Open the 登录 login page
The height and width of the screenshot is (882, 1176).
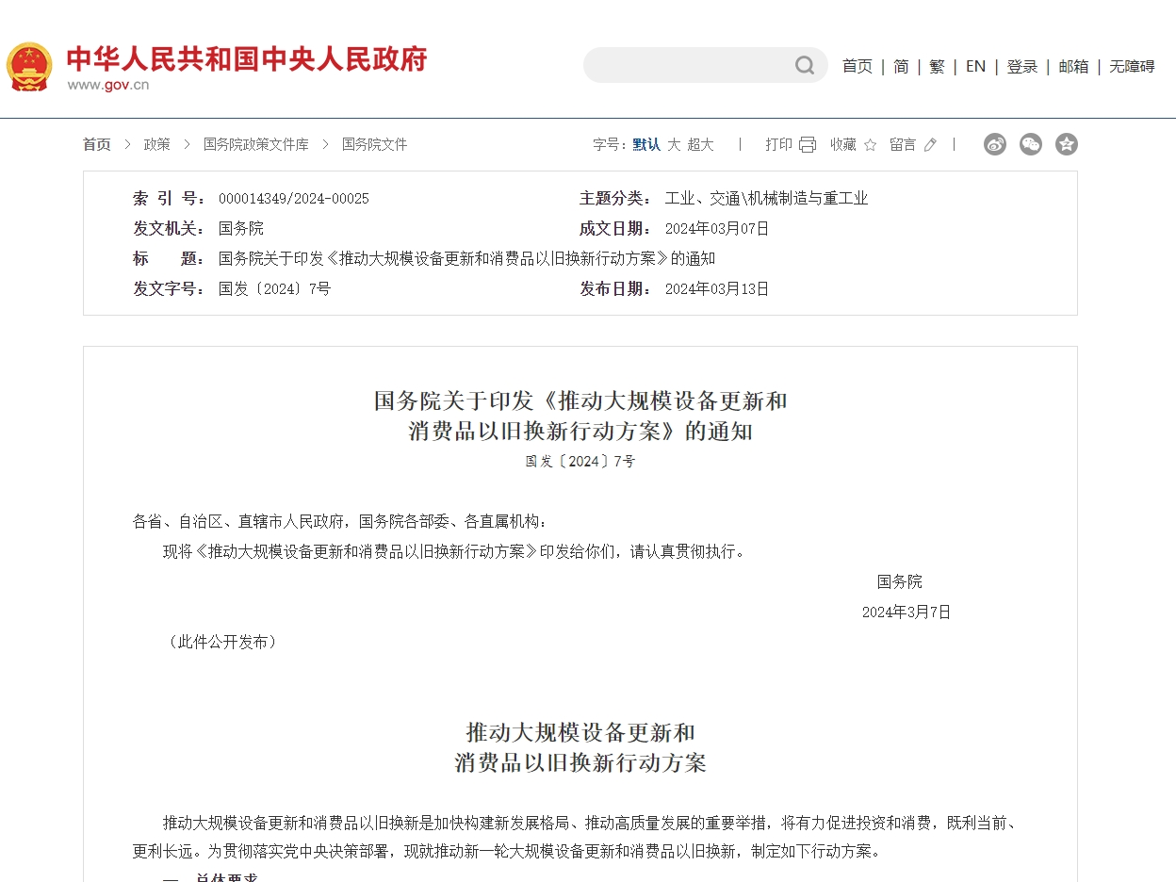click(1022, 66)
